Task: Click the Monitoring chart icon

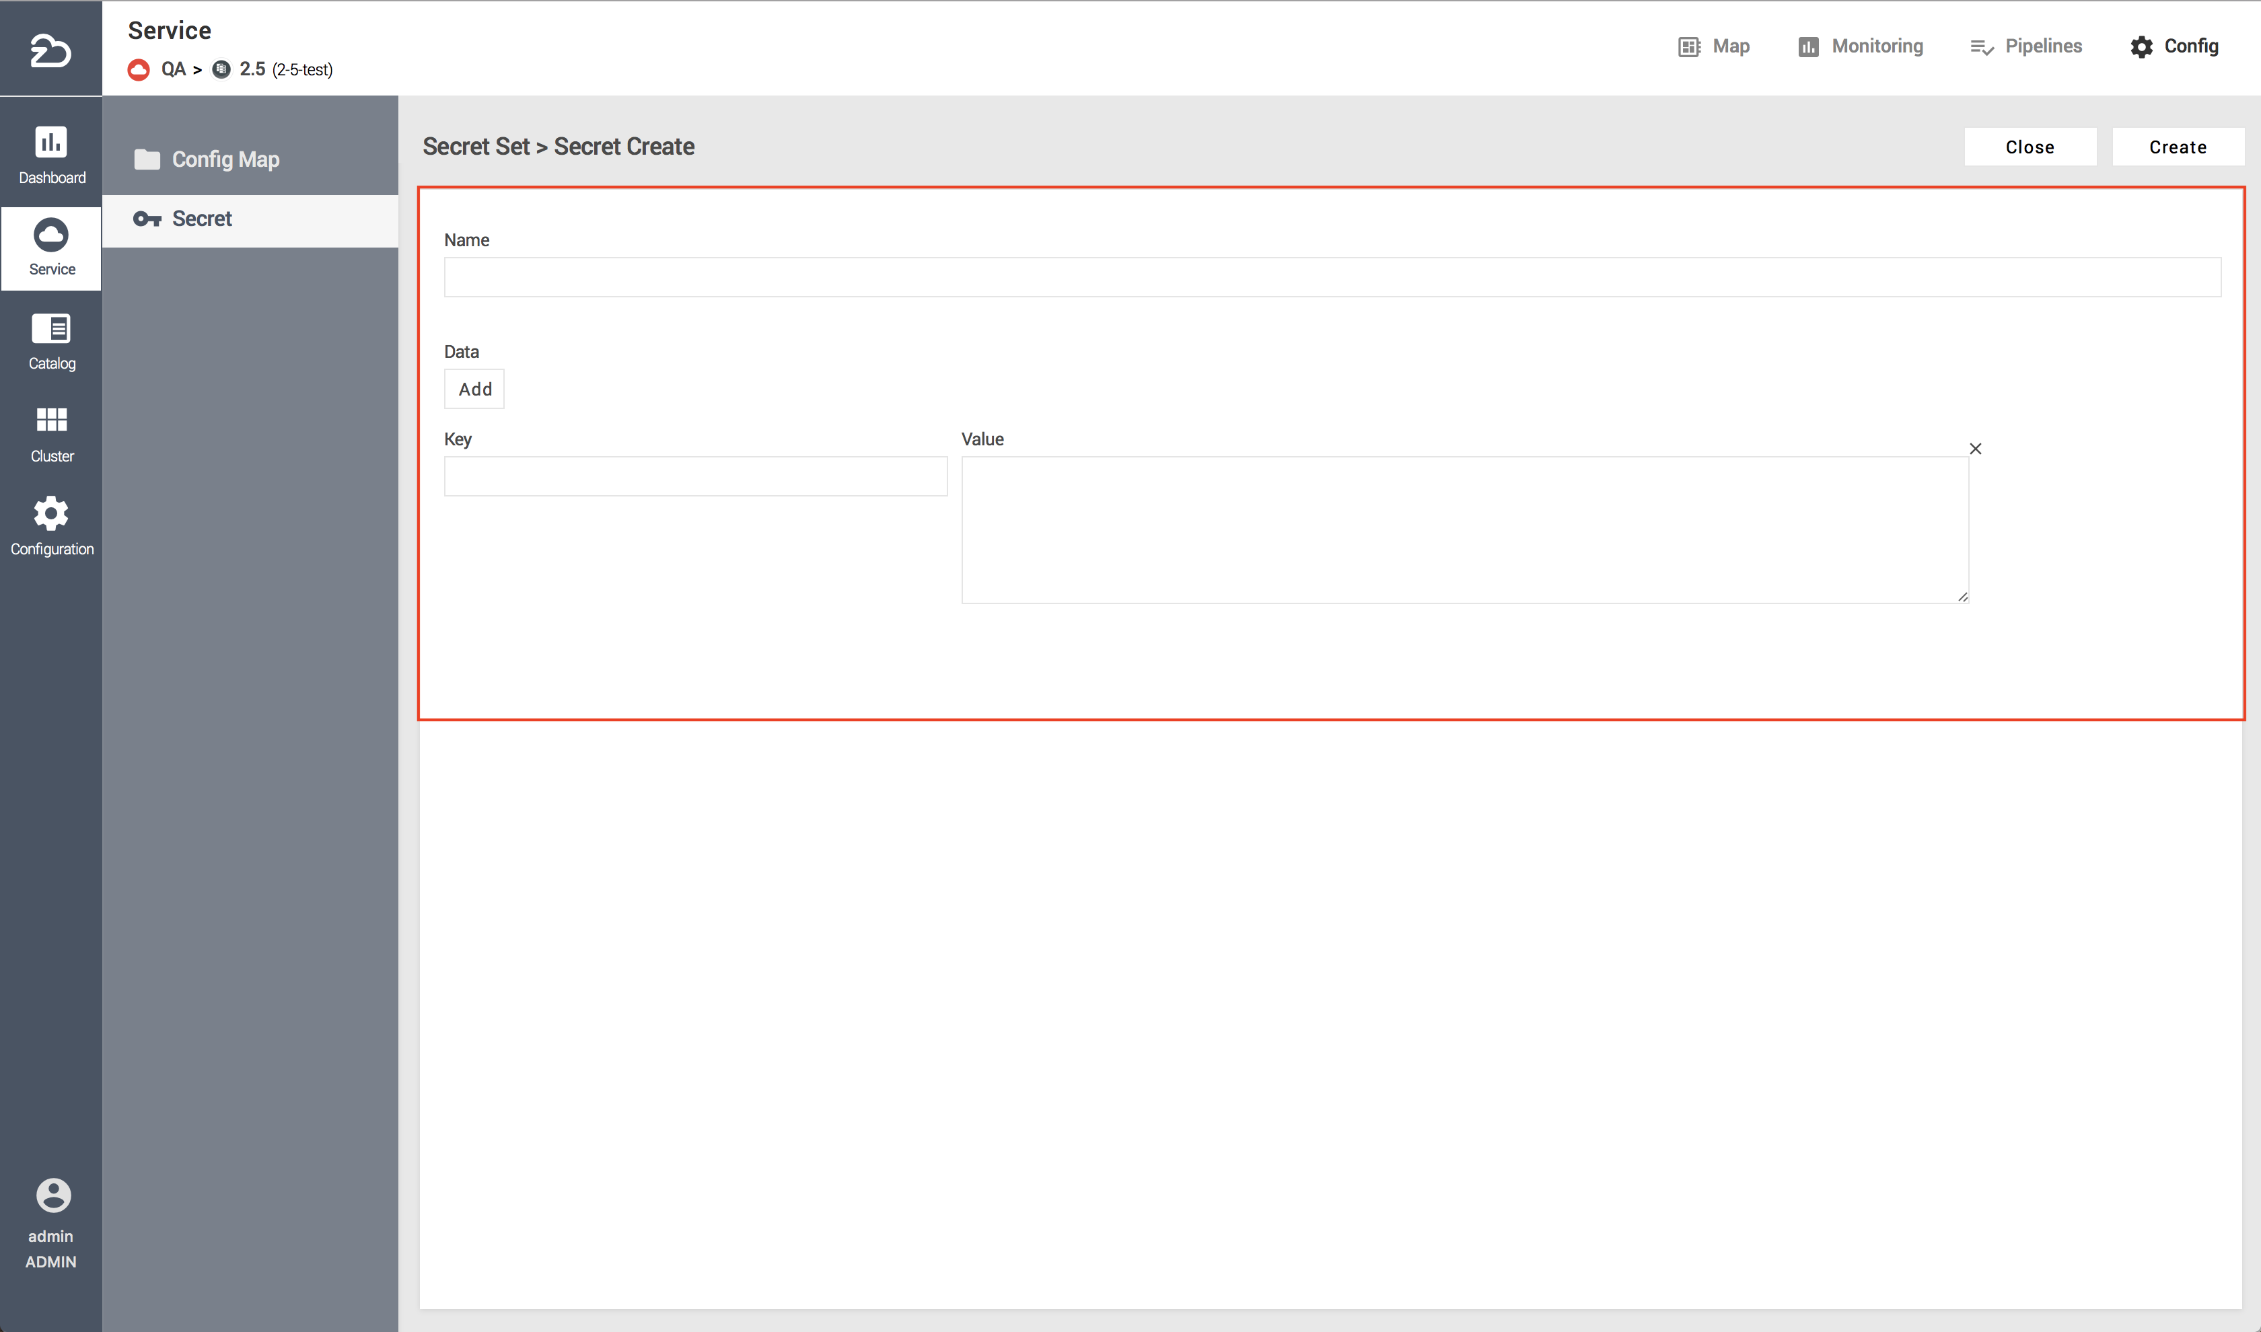Action: (1807, 46)
